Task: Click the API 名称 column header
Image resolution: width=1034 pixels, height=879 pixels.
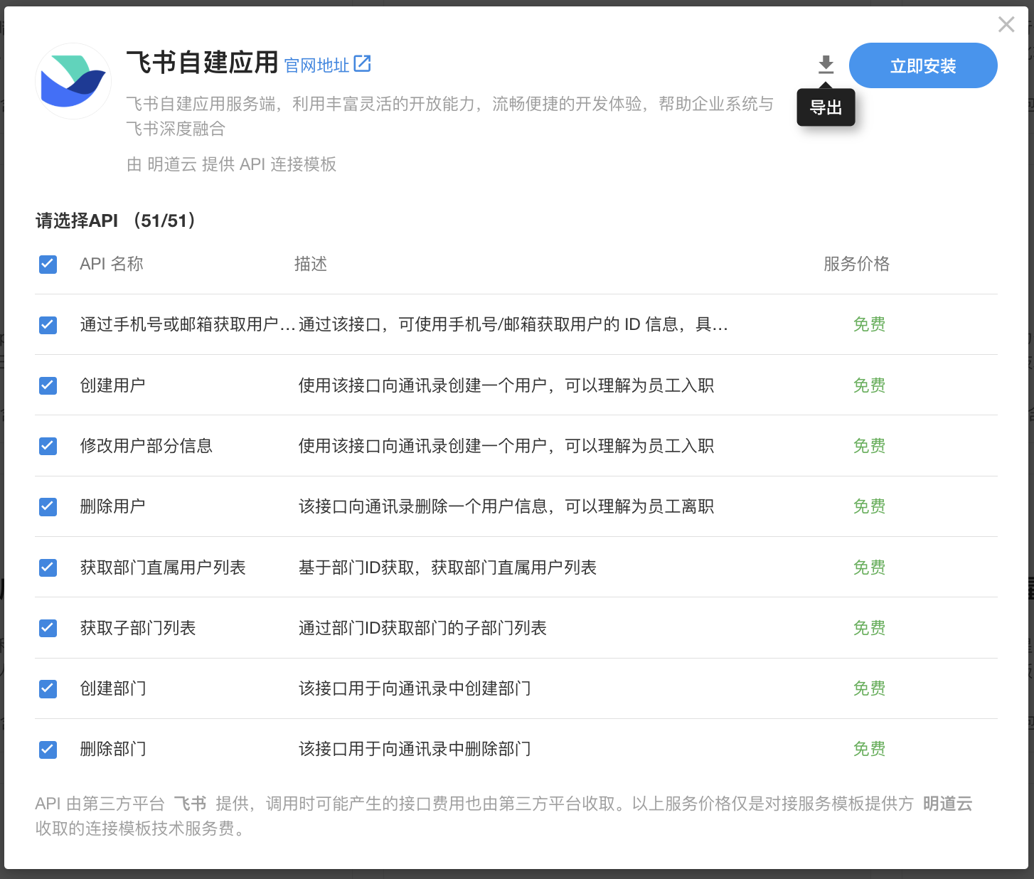Action: pos(112,264)
